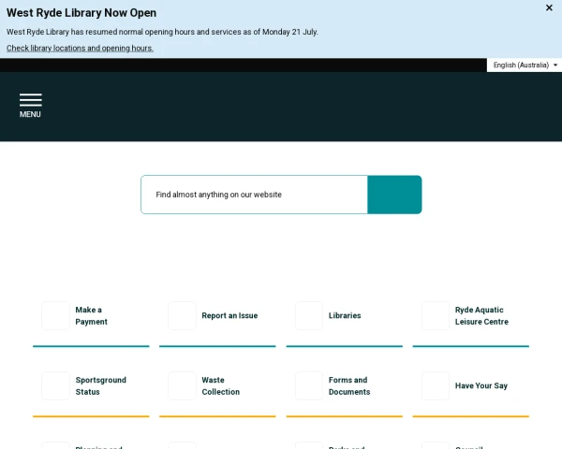Click the teal search submit button
This screenshot has width=562, height=449.
coord(394,195)
